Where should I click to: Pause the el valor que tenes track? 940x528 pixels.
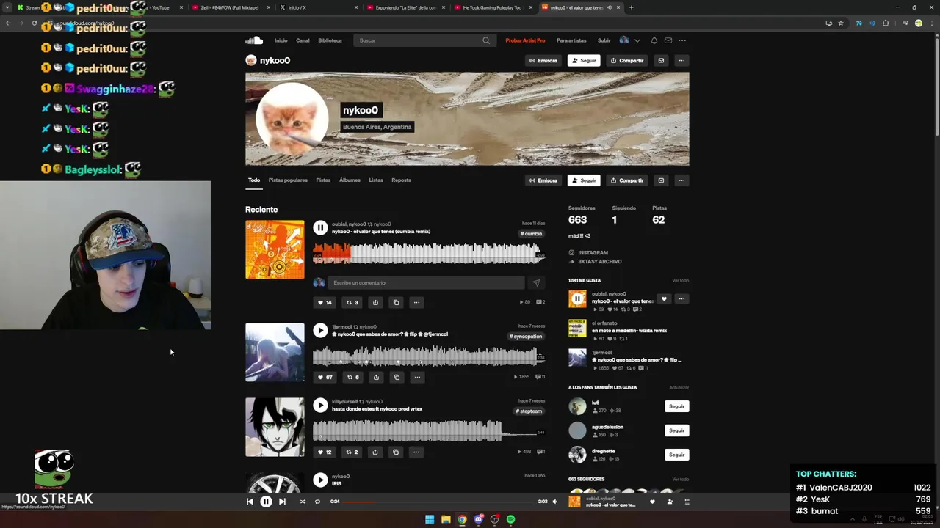click(320, 228)
